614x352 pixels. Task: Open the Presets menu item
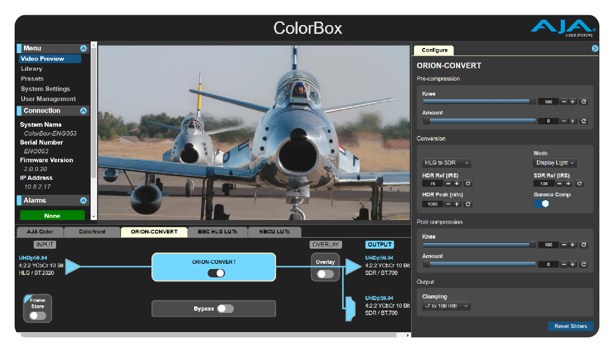[x=32, y=79]
